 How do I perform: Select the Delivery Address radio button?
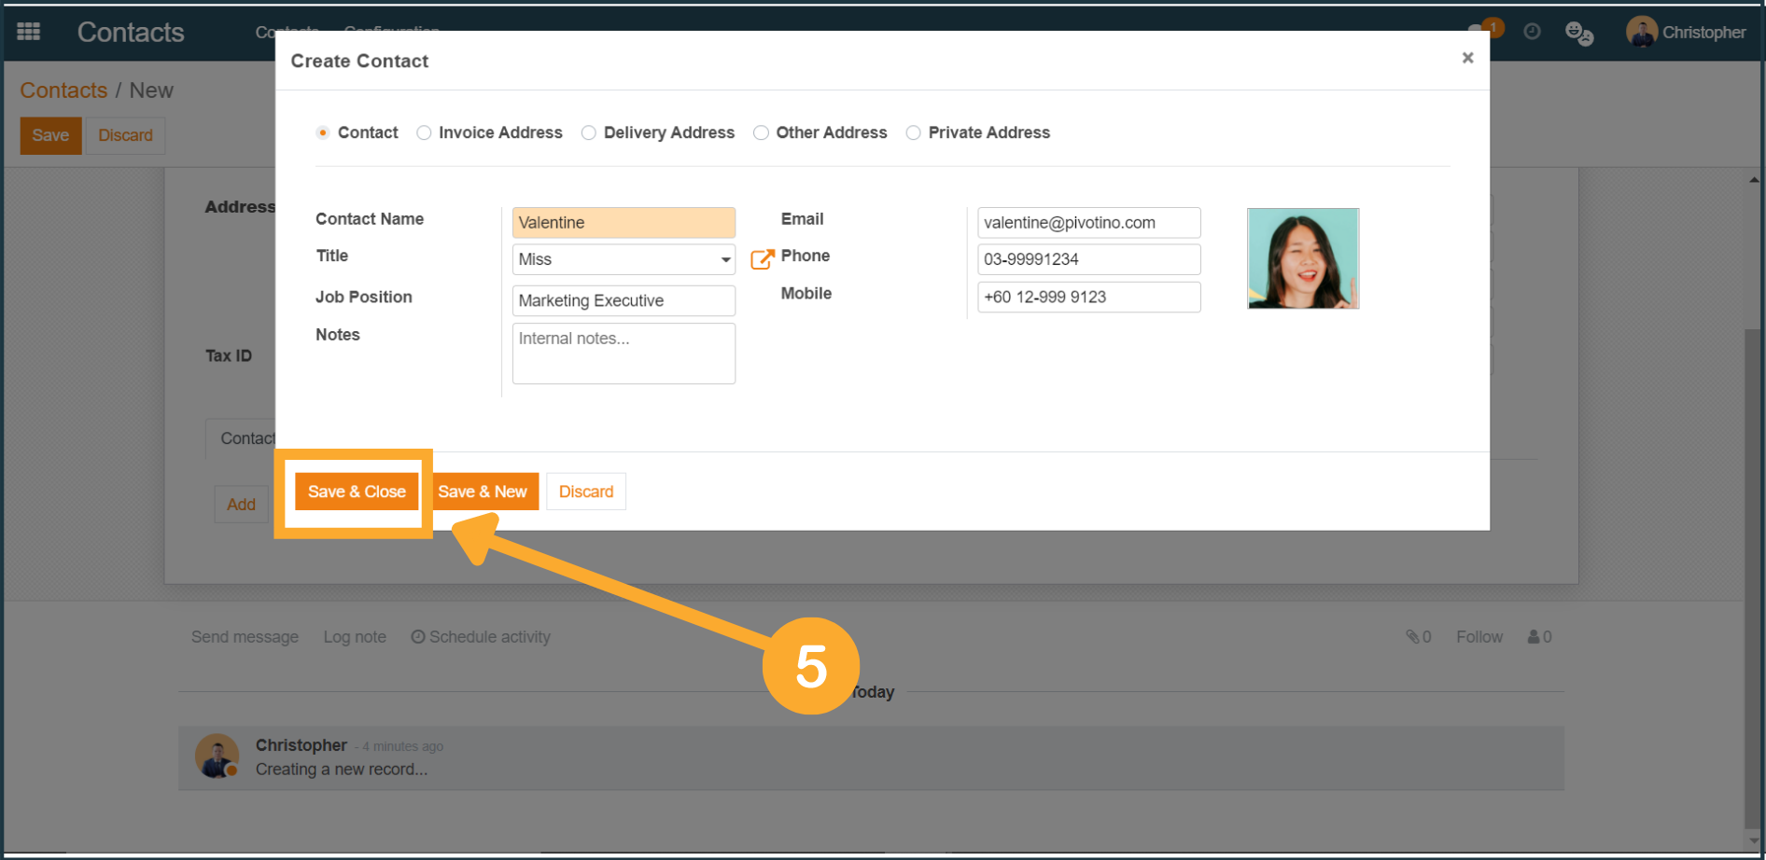pyautogui.click(x=589, y=132)
